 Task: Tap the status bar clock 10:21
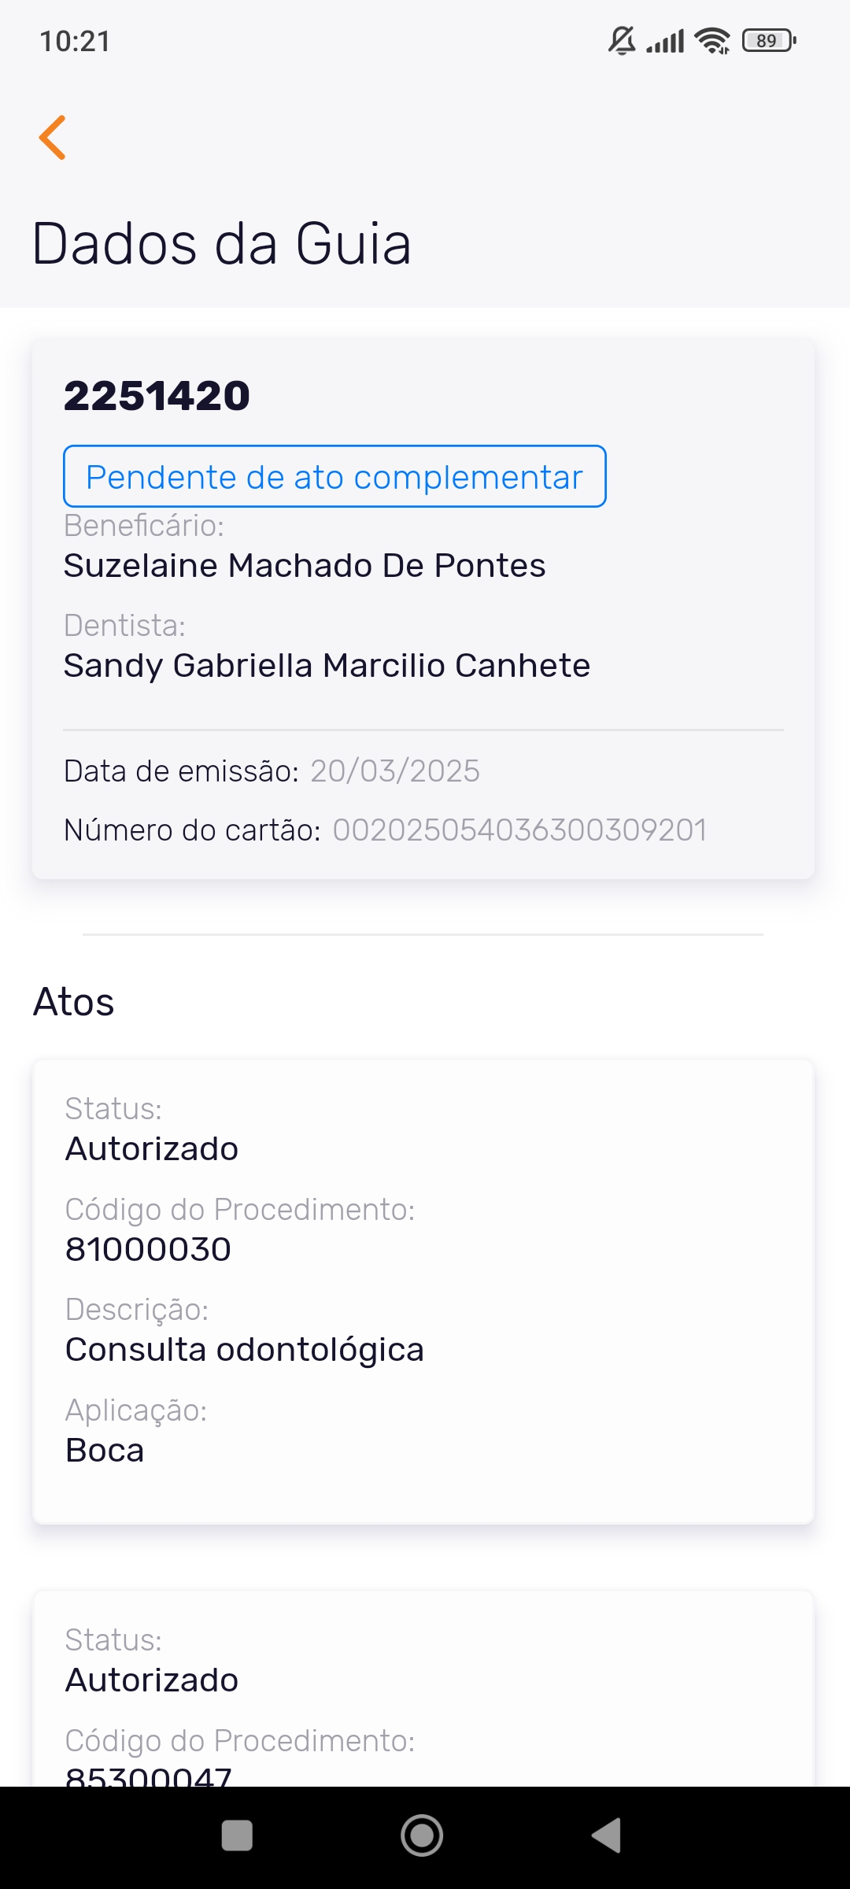pos(75,41)
